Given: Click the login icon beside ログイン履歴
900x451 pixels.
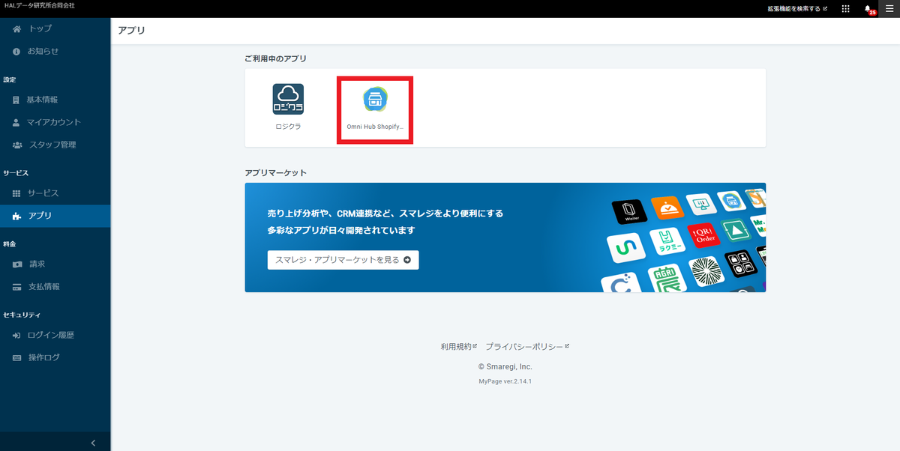Looking at the screenshot, I should point(16,336).
